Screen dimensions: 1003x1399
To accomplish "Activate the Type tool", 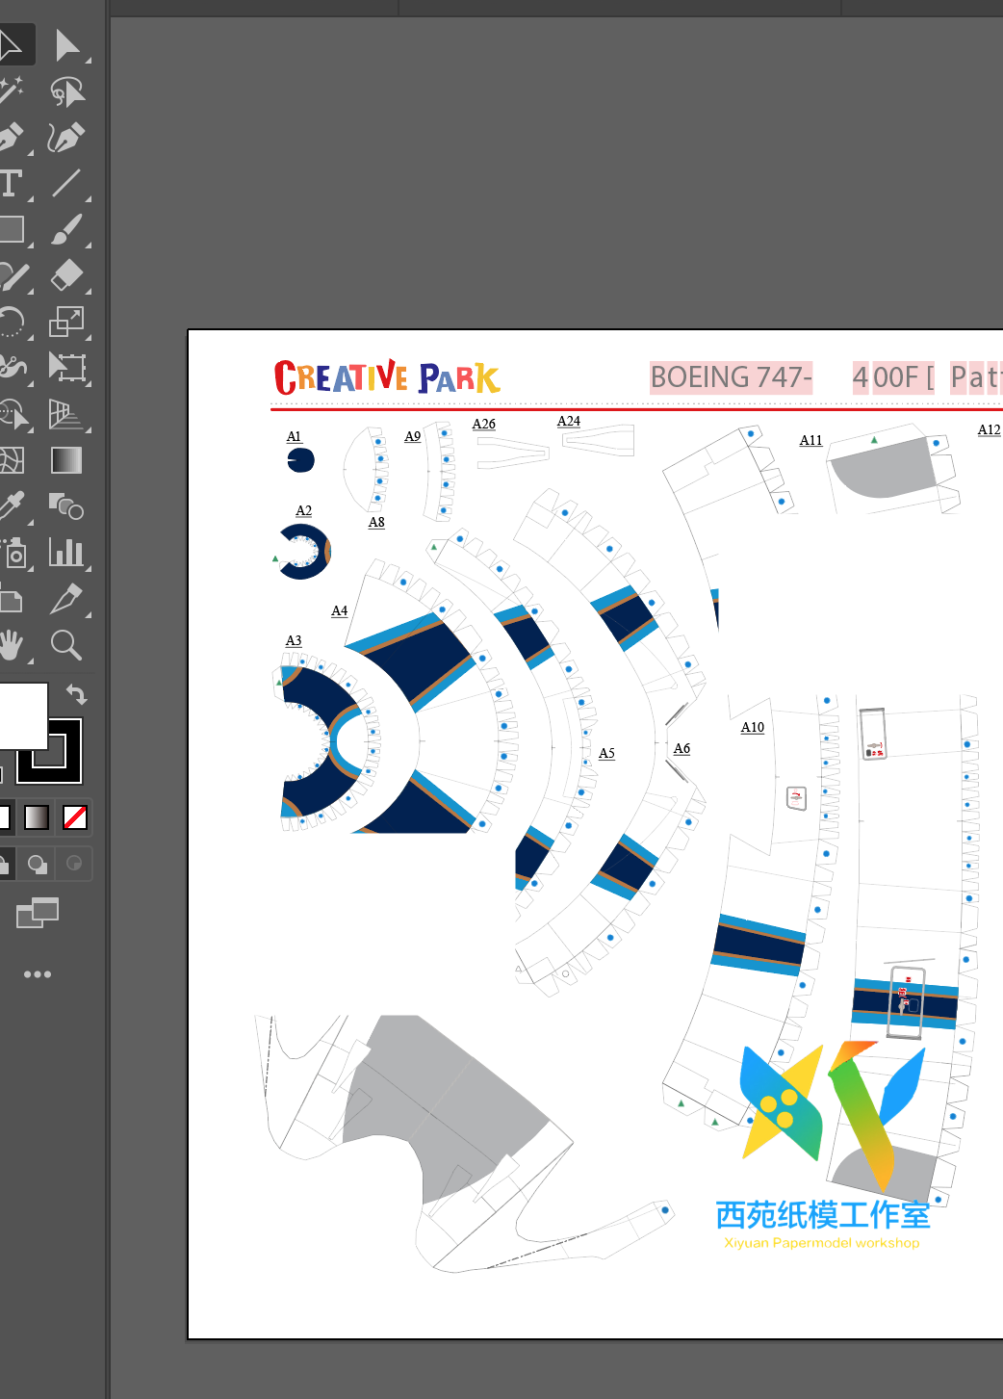I will point(12,183).
